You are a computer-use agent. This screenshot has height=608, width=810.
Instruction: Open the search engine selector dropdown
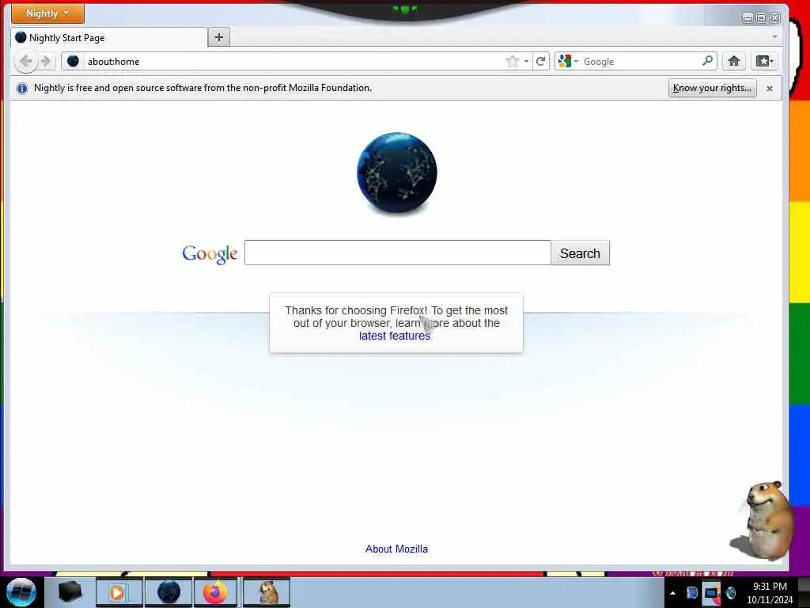click(568, 61)
